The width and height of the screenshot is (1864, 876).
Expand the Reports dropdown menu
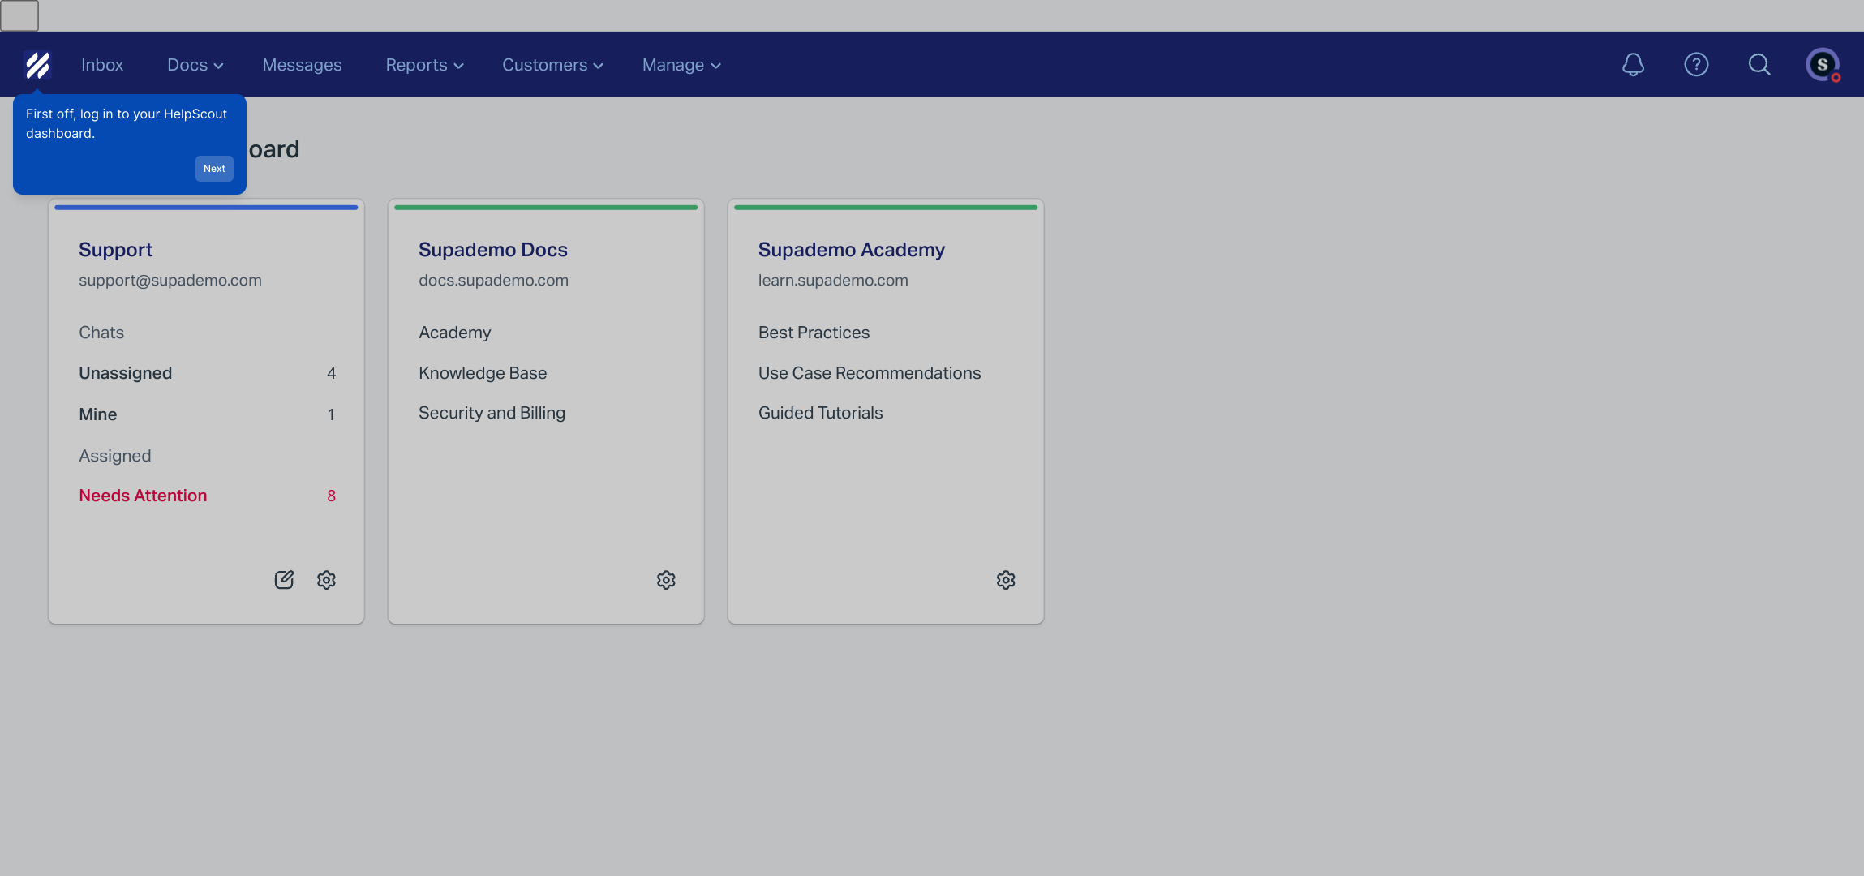coord(424,65)
